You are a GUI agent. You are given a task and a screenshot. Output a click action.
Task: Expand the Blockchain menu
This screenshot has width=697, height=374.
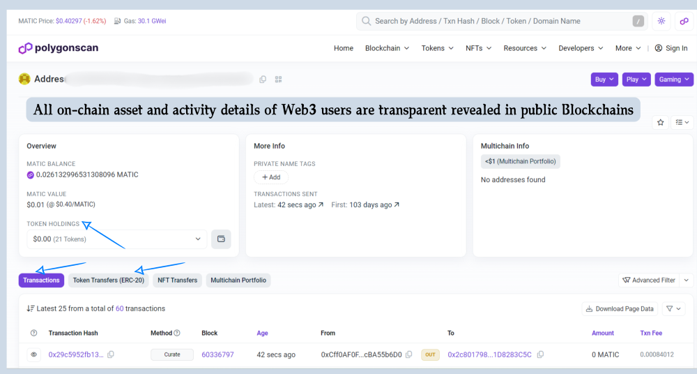387,48
